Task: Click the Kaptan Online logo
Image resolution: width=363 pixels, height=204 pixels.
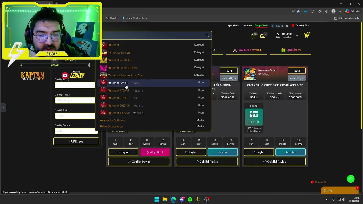Action: [33, 76]
